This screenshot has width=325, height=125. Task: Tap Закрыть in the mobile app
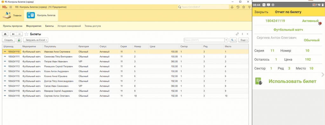tap(261, 12)
